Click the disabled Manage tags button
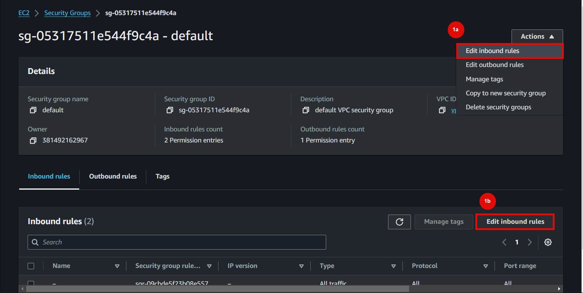This screenshot has width=583, height=293. (x=444, y=222)
